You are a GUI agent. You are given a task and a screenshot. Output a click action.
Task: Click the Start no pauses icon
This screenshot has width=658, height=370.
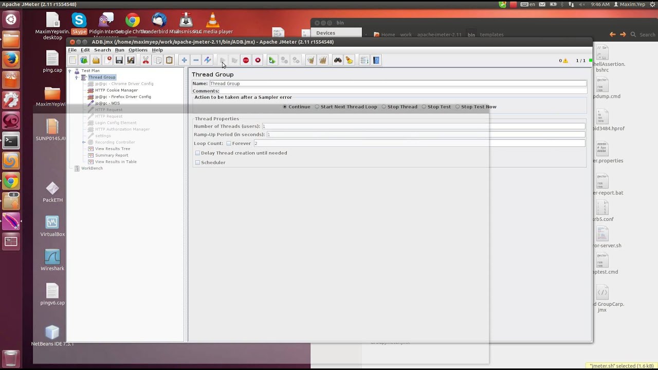pos(234,60)
